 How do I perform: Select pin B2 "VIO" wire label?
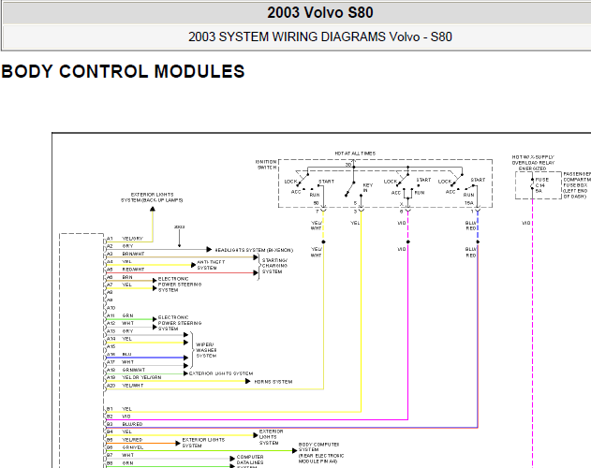click(x=126, y=417)
